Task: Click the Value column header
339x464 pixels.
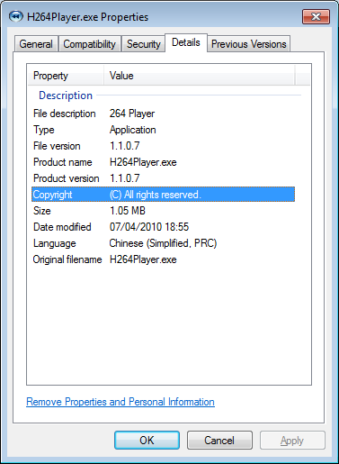Action: [x=200, y=76]
